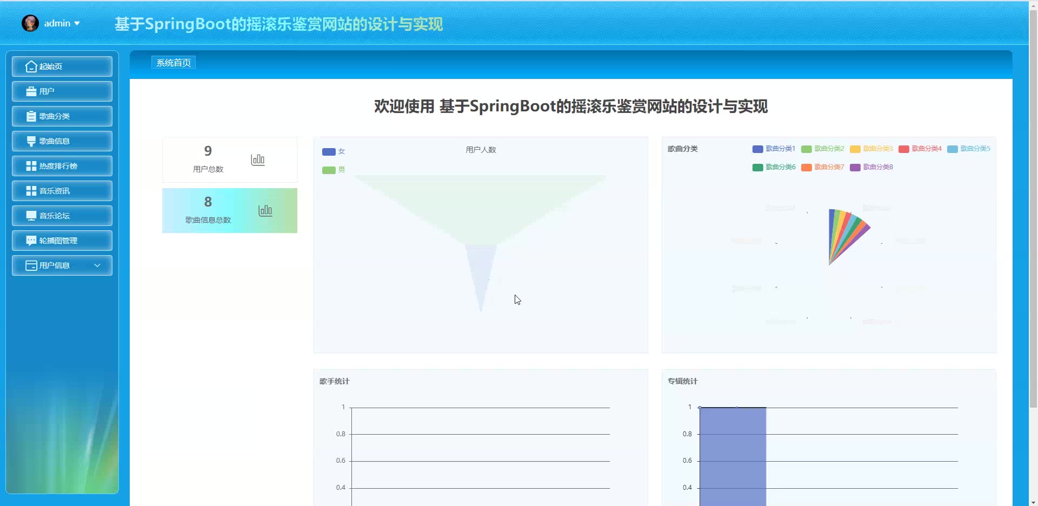This screenshot has height=506, width=1038.
Task: Click the site title in the top header
Action: coord(279,24)
